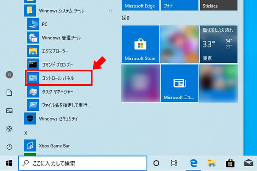
Task: Open File Explorer from the taskbar
Action: (212, 163)
